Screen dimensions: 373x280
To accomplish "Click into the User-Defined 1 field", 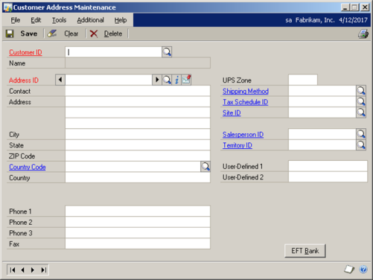I will click(328, 166).
